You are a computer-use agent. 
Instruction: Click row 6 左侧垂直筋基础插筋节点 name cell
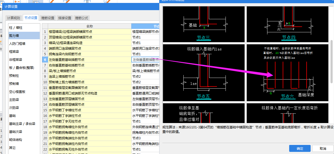click(x=90, y=60)
